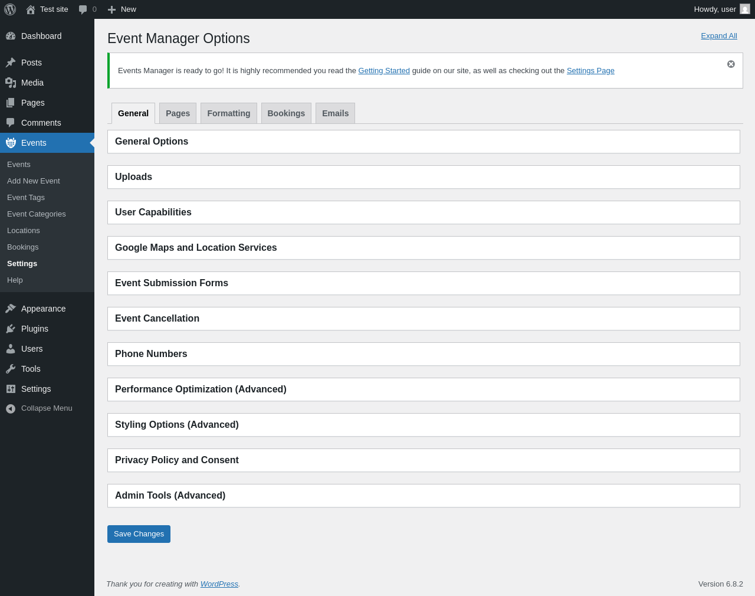Open Event Categories submenu item

point(37,214)
